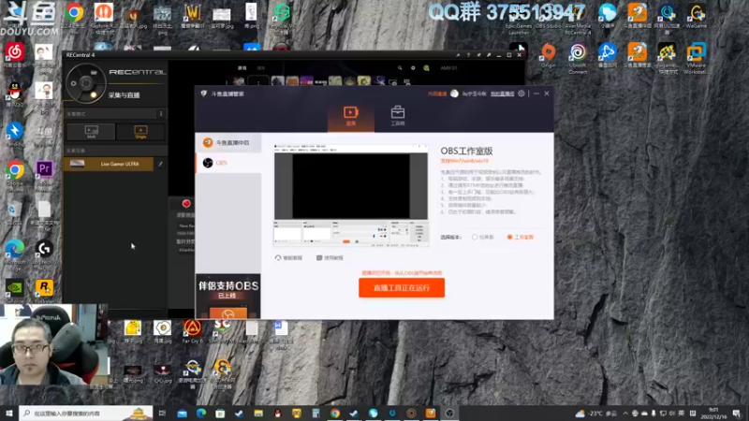Select Multi capture mode in RECentral
The width and height of the screenshot is (749, 421).
pos(91,132)
